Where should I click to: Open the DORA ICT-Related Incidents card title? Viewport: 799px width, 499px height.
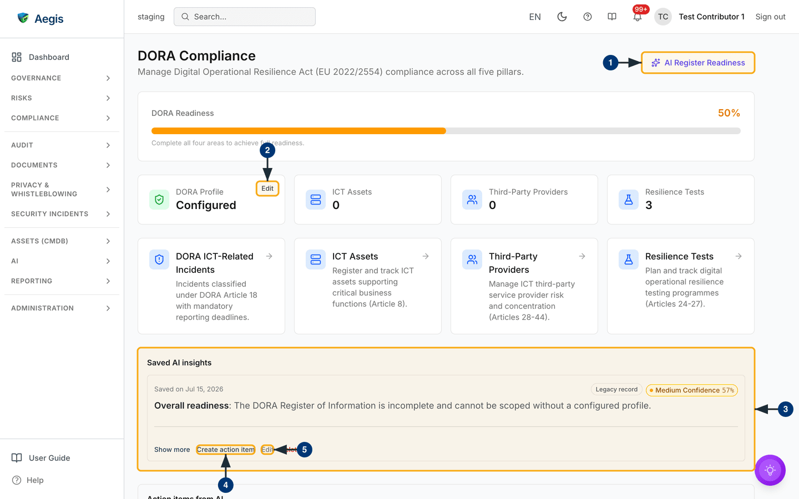coord(215,263)
